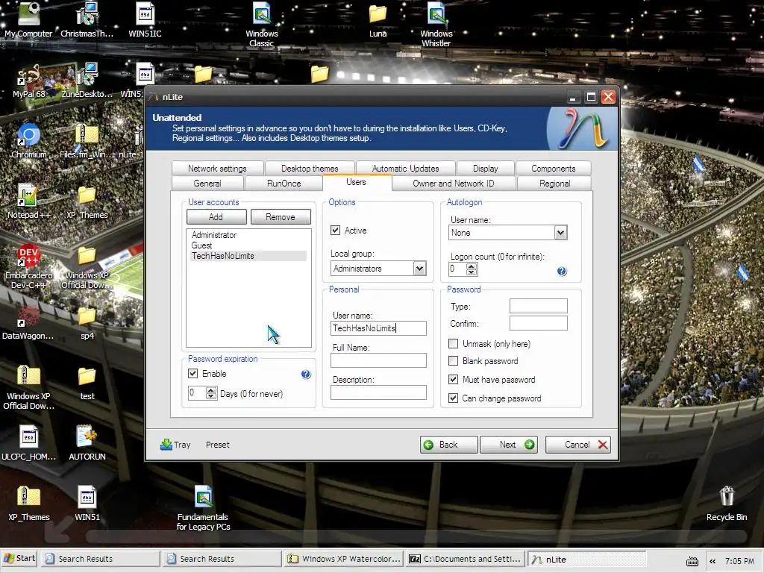
Task: Check Blank password option
Action: point(453,361)
